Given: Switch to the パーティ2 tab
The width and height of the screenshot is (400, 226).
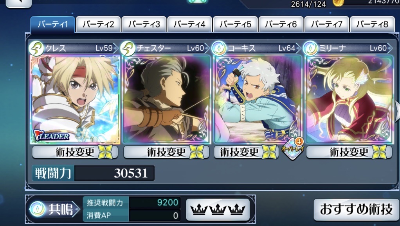Looking at the screenshot, I should 98,24.
